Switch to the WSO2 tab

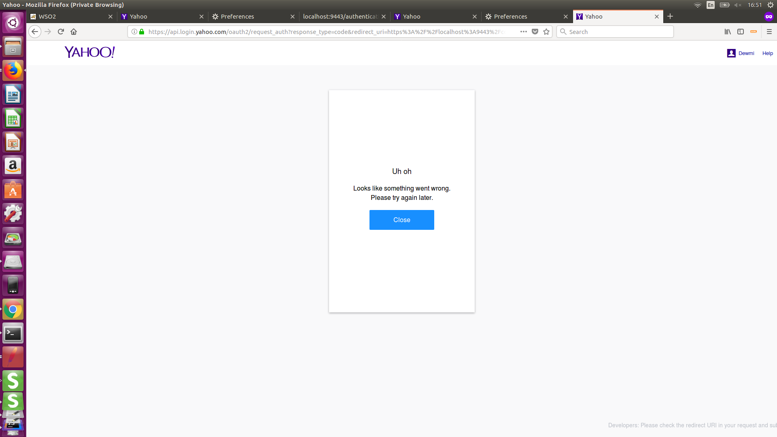[69, 17]
